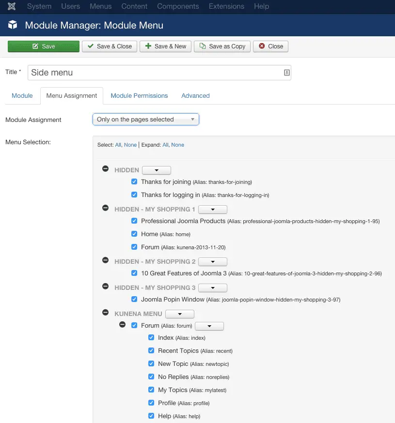Click the HIDDEN - MY SHOPPING 3 heading
This screenshot has width=395, height=423.
pos(155,288)
